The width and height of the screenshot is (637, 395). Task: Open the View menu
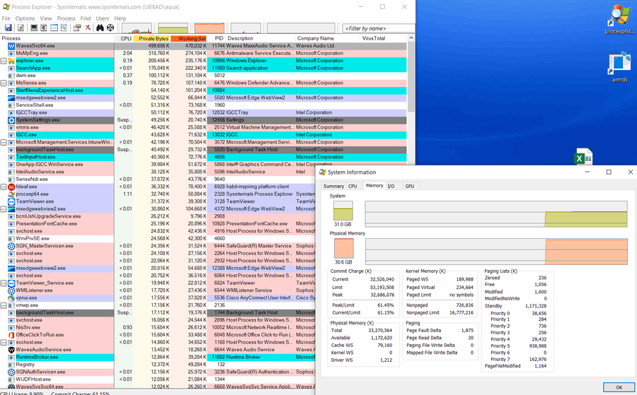click(x=46, y=18)
